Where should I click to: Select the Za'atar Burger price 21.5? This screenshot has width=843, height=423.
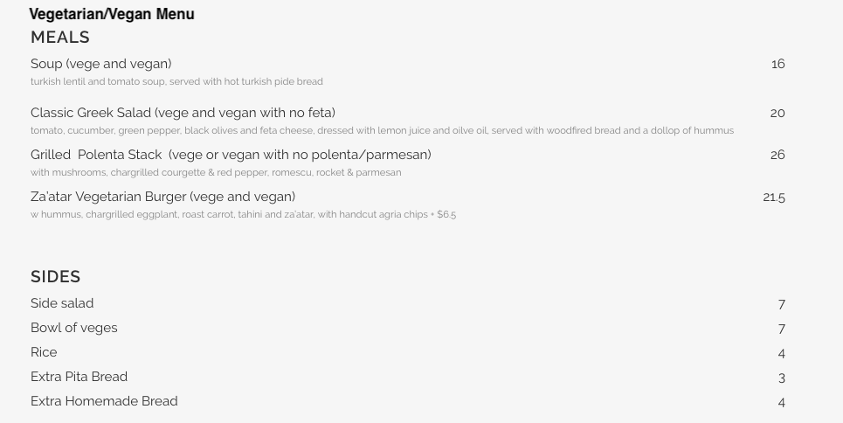tap(774, 198)
